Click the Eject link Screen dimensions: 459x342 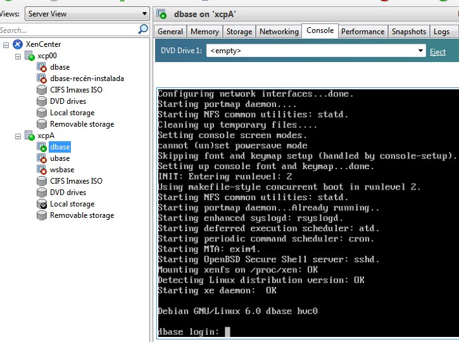coord(437,52)
